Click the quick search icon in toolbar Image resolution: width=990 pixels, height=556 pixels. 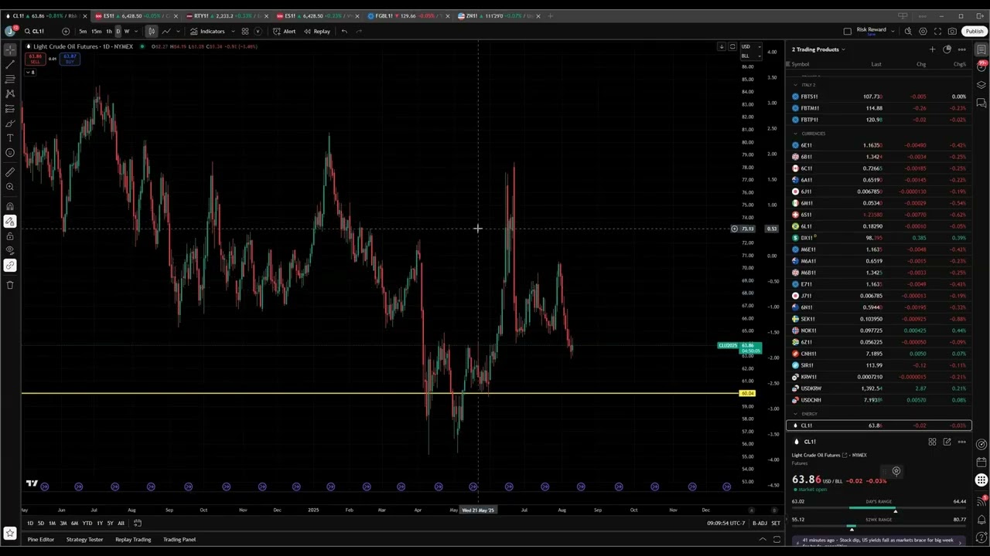[x=908, y=32]
